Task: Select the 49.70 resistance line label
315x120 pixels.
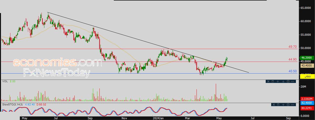Action: pos(293,47)
